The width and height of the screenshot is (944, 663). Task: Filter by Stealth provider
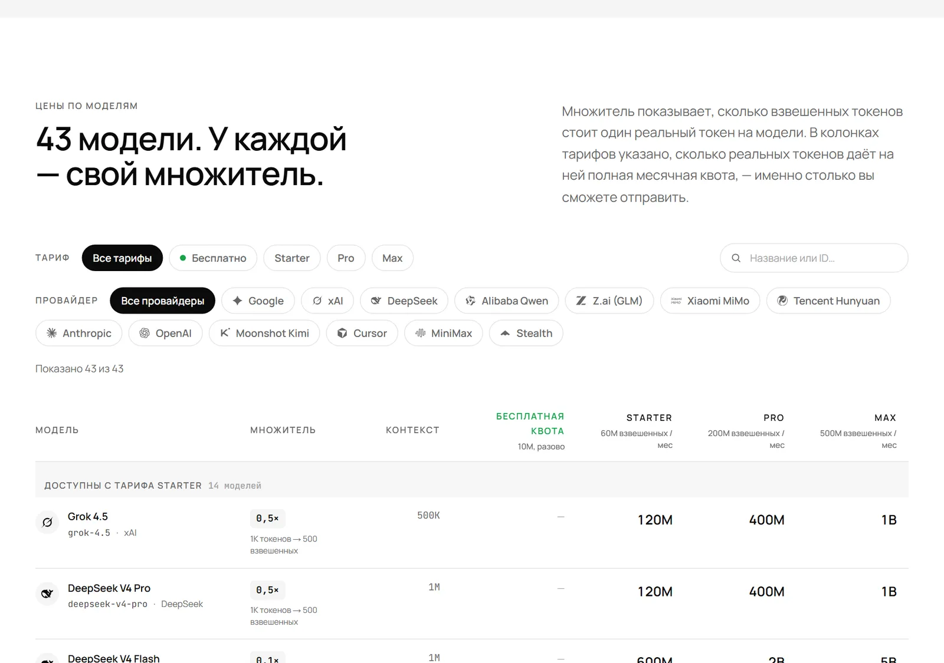pyautogui.click(x=526, y=333)
